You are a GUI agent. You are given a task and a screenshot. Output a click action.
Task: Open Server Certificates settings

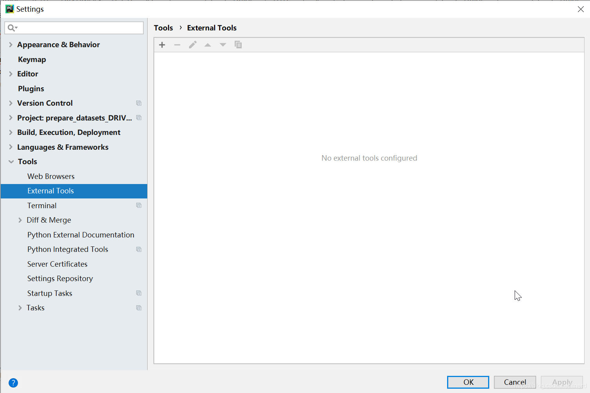tap(57, 264)
